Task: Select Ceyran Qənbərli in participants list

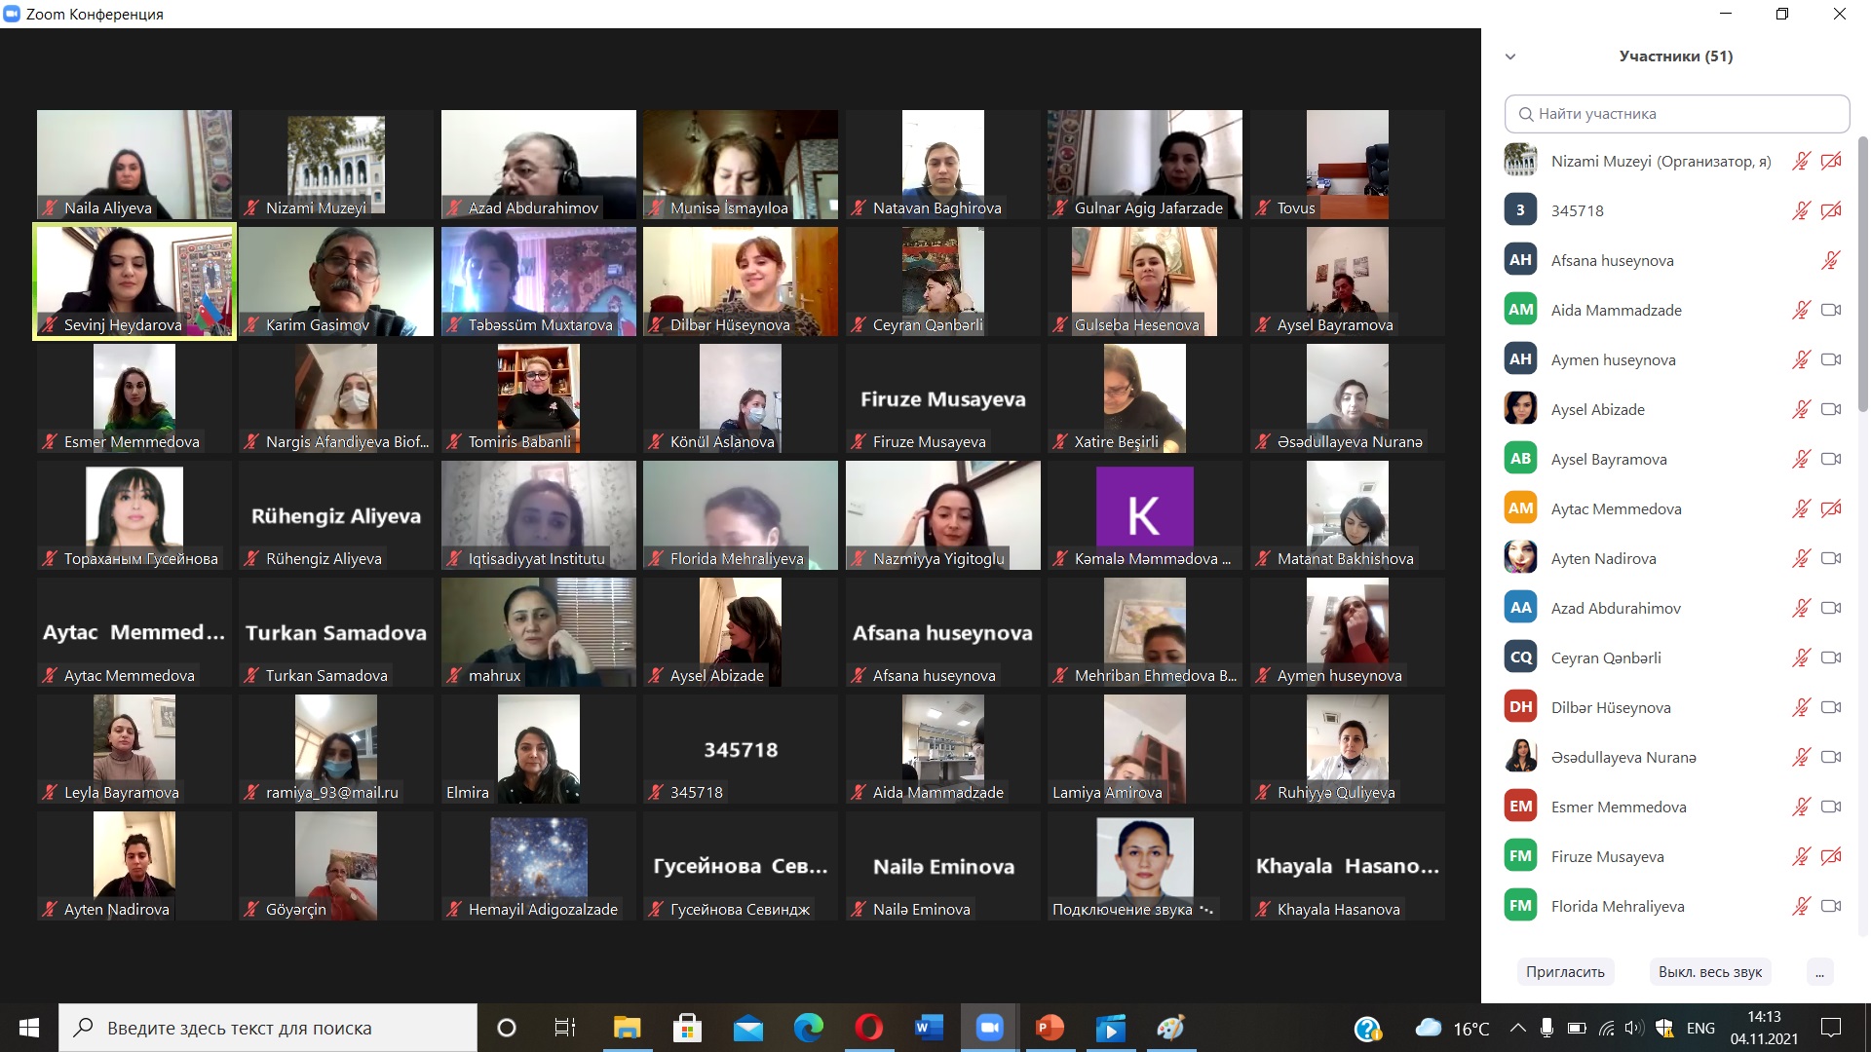Action: coord(1606,657)
